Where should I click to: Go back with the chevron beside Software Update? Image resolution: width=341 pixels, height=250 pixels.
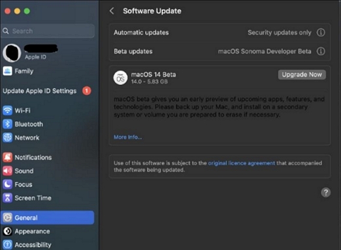(112, 11)
